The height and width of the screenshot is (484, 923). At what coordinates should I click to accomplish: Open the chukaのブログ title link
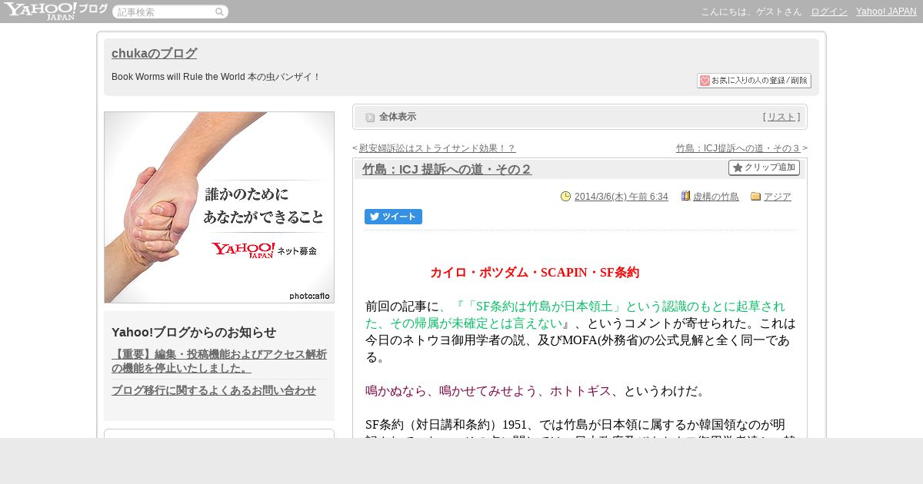[x=154, y=53]
